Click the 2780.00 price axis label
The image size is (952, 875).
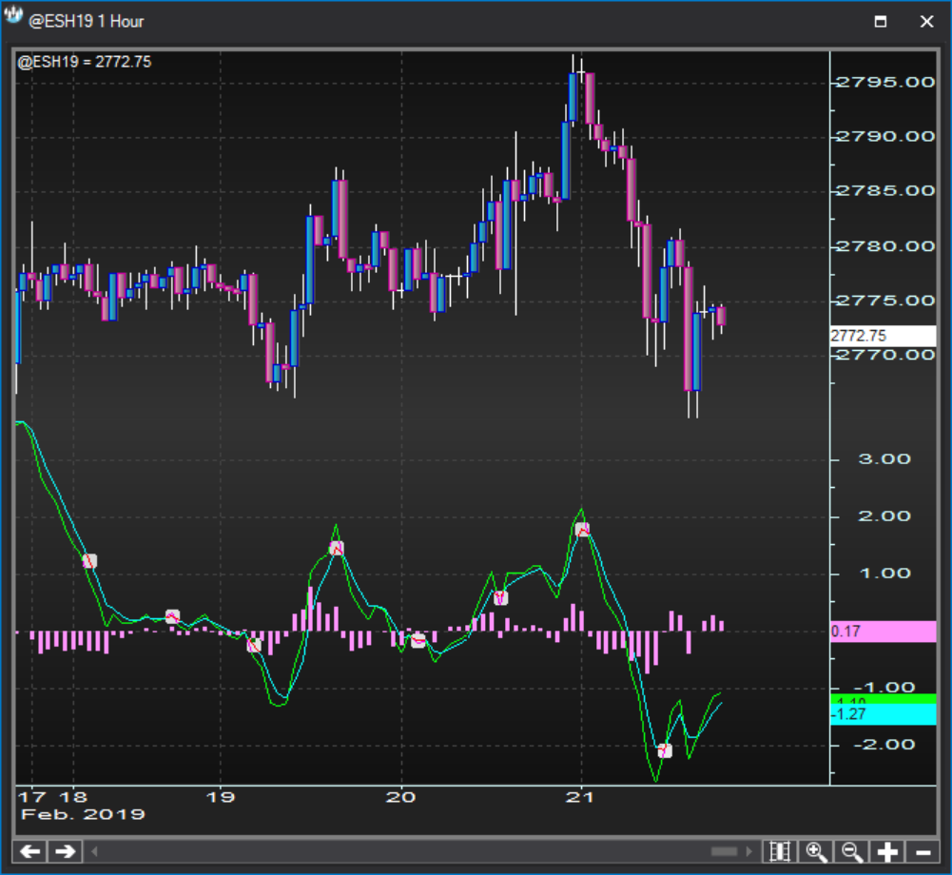pyautogui.click(x=885, y=246)
